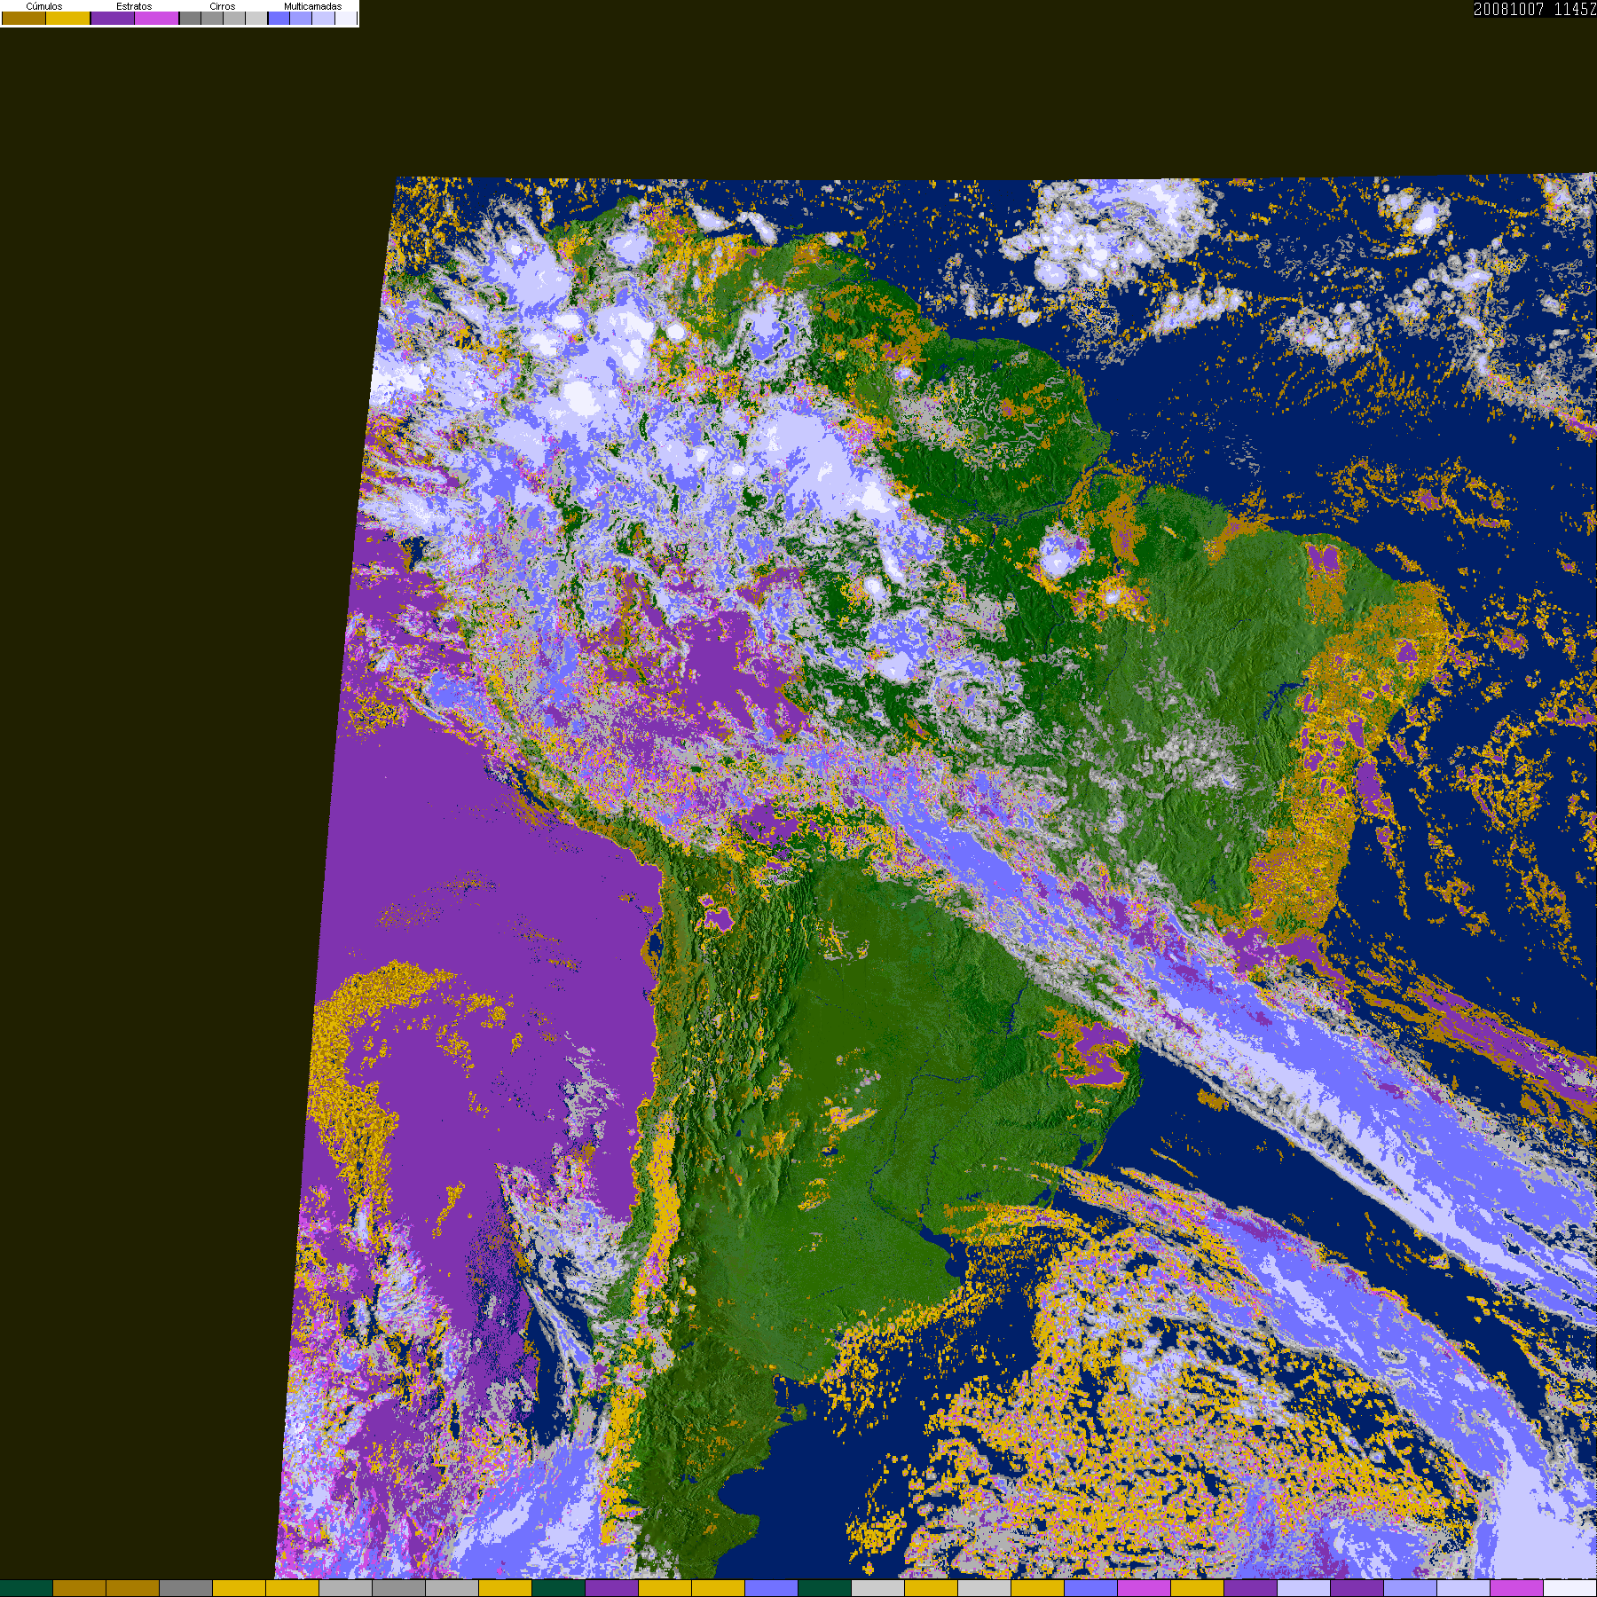The height and width of the screenshot is (1597, 1597).
Task: Click the Cirros legend label
Action: click(x=223, y=6)
